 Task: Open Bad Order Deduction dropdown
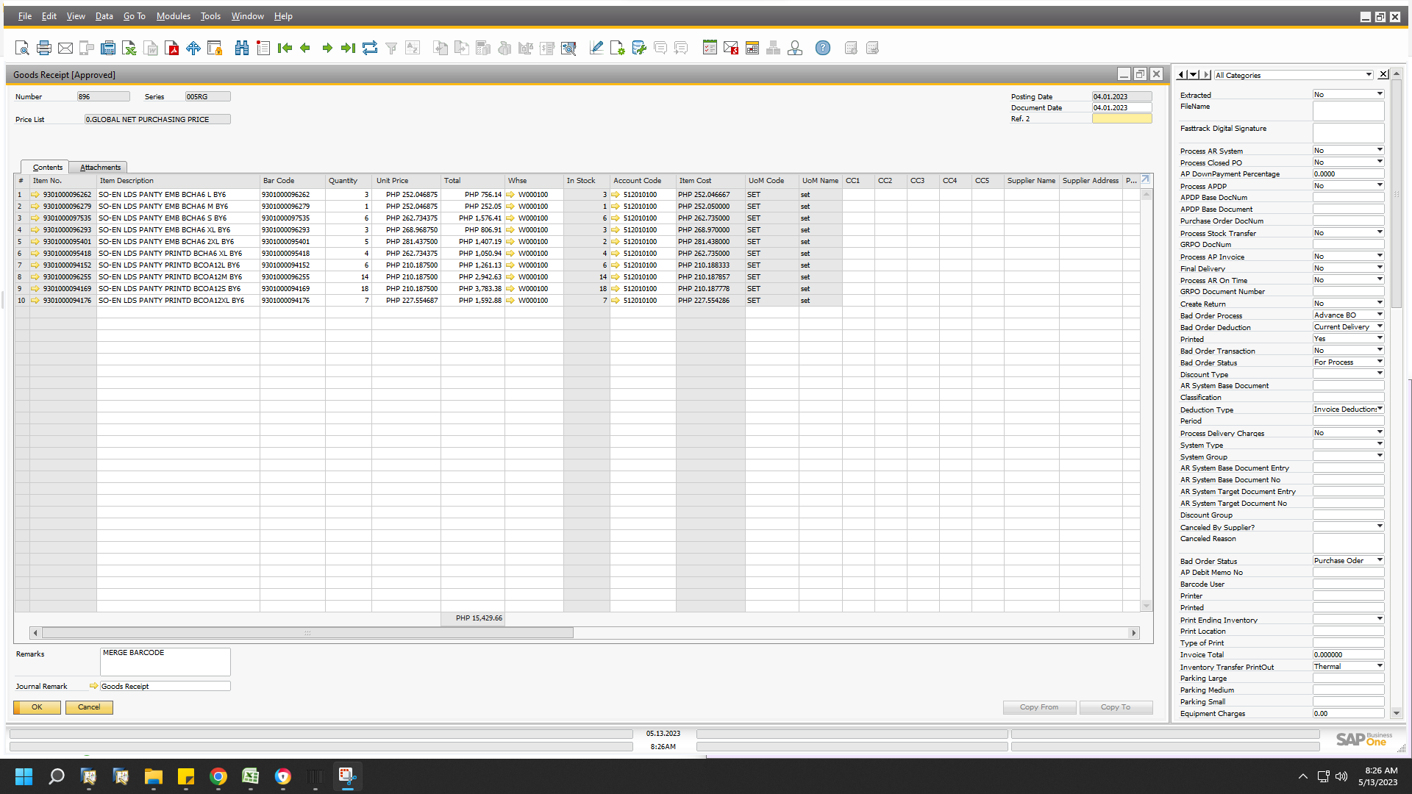tap(1380, 326)
